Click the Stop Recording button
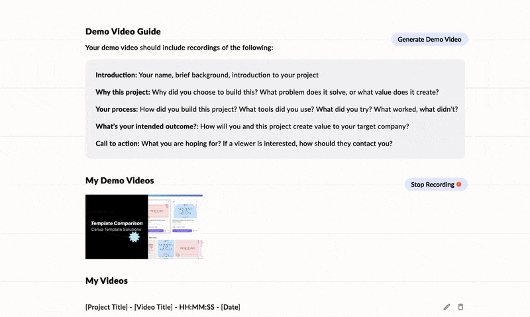This screenshot has height=317, width=530. tap(436, 185)
